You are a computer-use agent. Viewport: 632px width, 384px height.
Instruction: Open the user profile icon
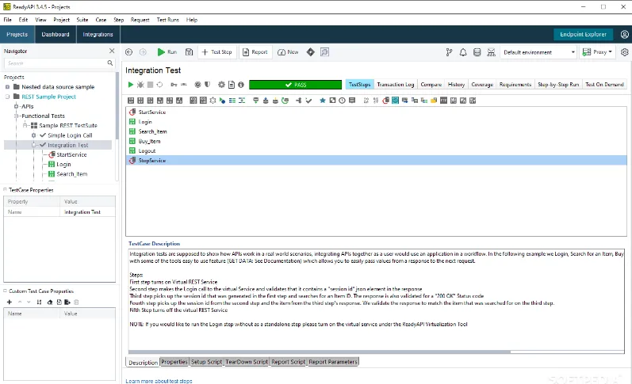click(624, 35)
